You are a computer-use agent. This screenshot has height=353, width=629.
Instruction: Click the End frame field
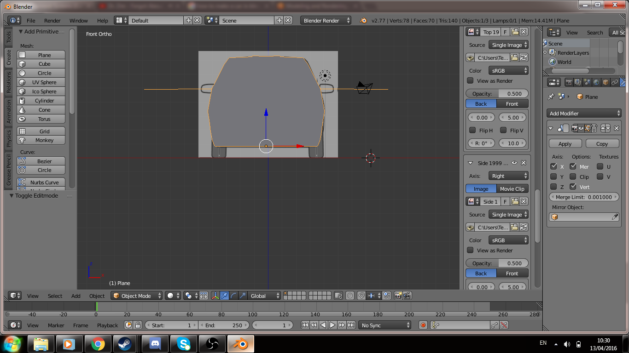tap(224, 325)
